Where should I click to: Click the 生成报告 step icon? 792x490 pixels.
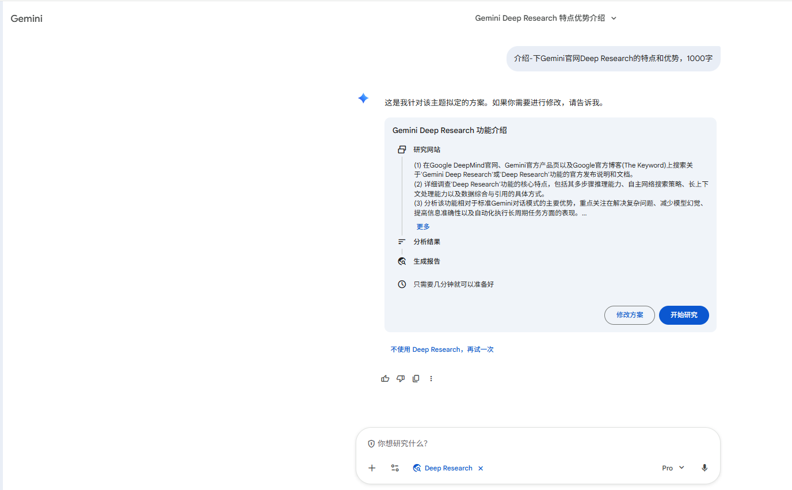[x=402, y=261]
